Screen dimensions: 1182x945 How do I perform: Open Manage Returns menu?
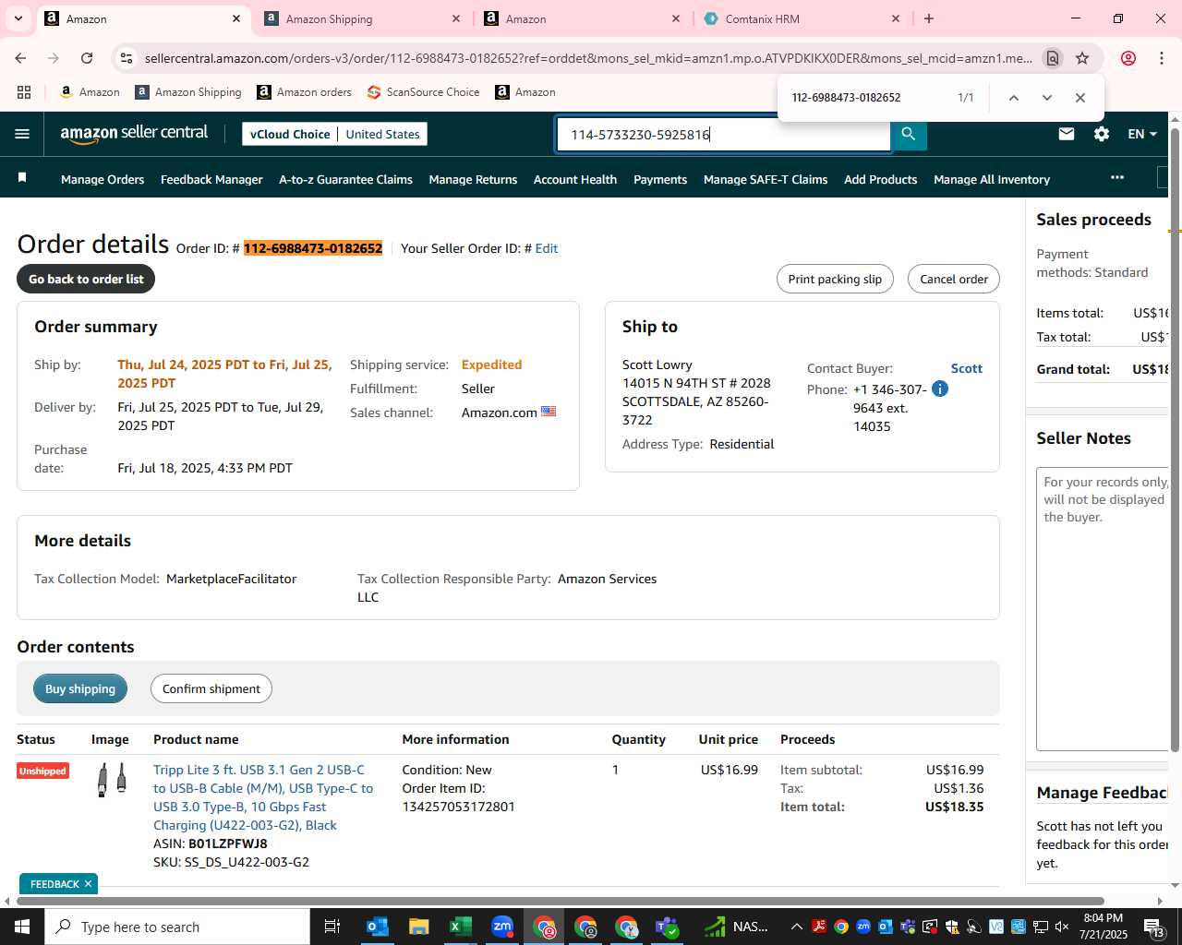coord(473,179)
